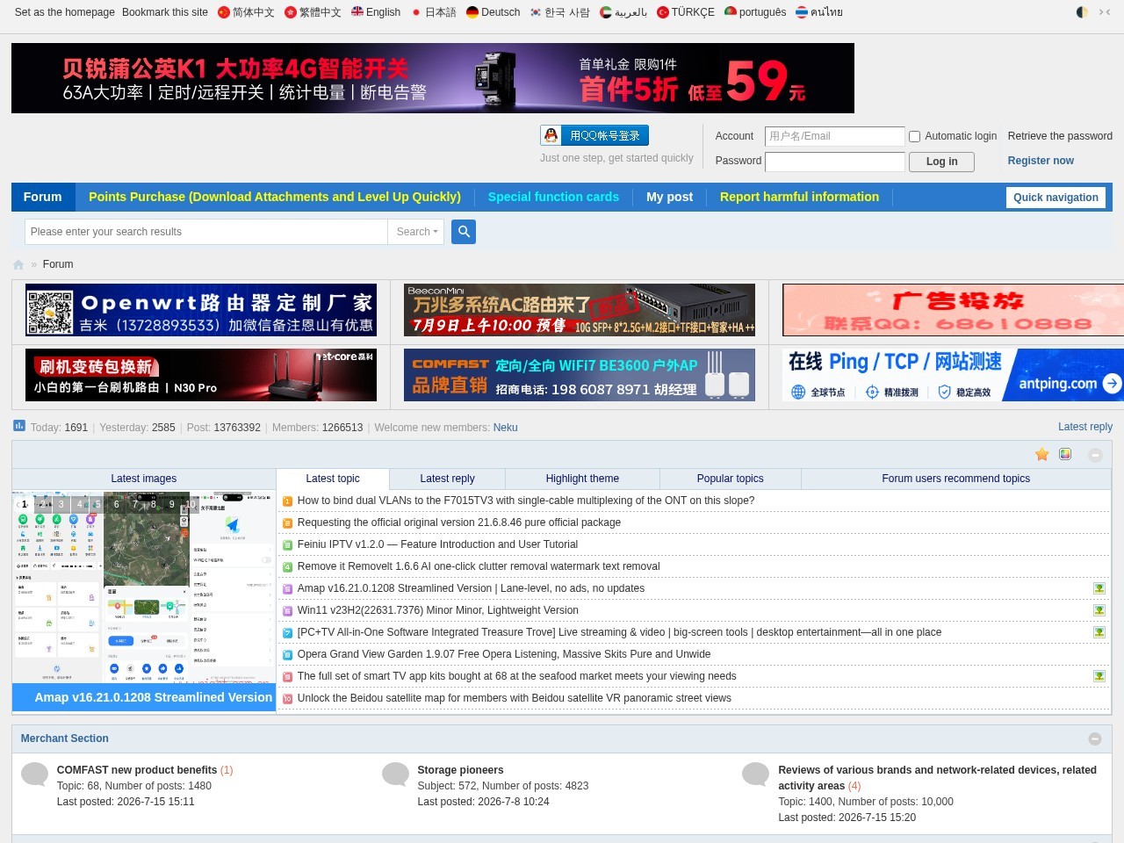1124x843 pixels.
Task: Open the rainbow color theme picker icon
Action: (x=1065, y=454)
